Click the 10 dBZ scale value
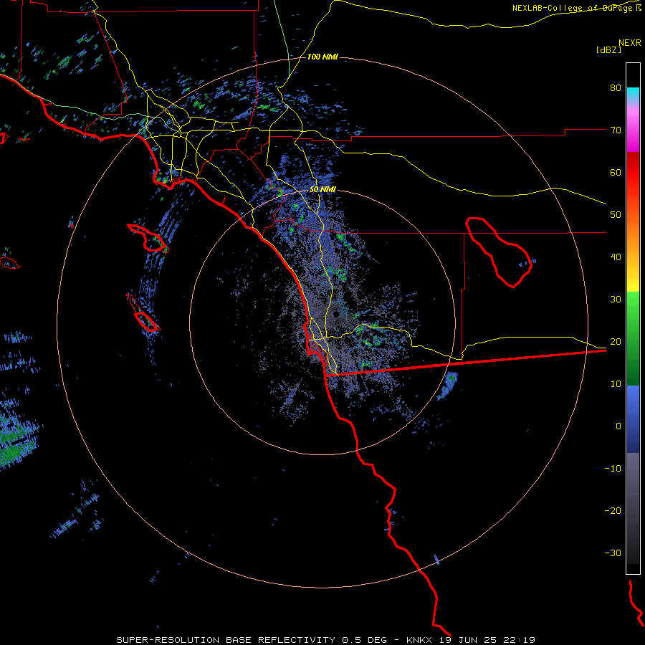The image size is (645, 645). pyautogui.click(x=616, y=384)
